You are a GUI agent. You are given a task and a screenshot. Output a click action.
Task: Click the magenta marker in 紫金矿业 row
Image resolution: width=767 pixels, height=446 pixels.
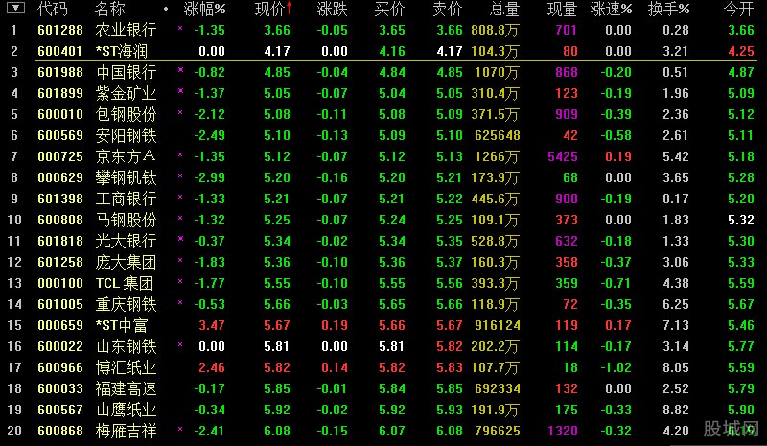pos(180,91)
